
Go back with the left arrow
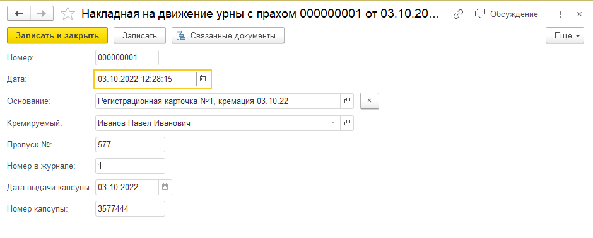[x=19, y=14]
